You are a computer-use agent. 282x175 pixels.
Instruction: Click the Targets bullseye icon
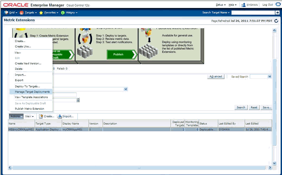click(x=21, y=13)
